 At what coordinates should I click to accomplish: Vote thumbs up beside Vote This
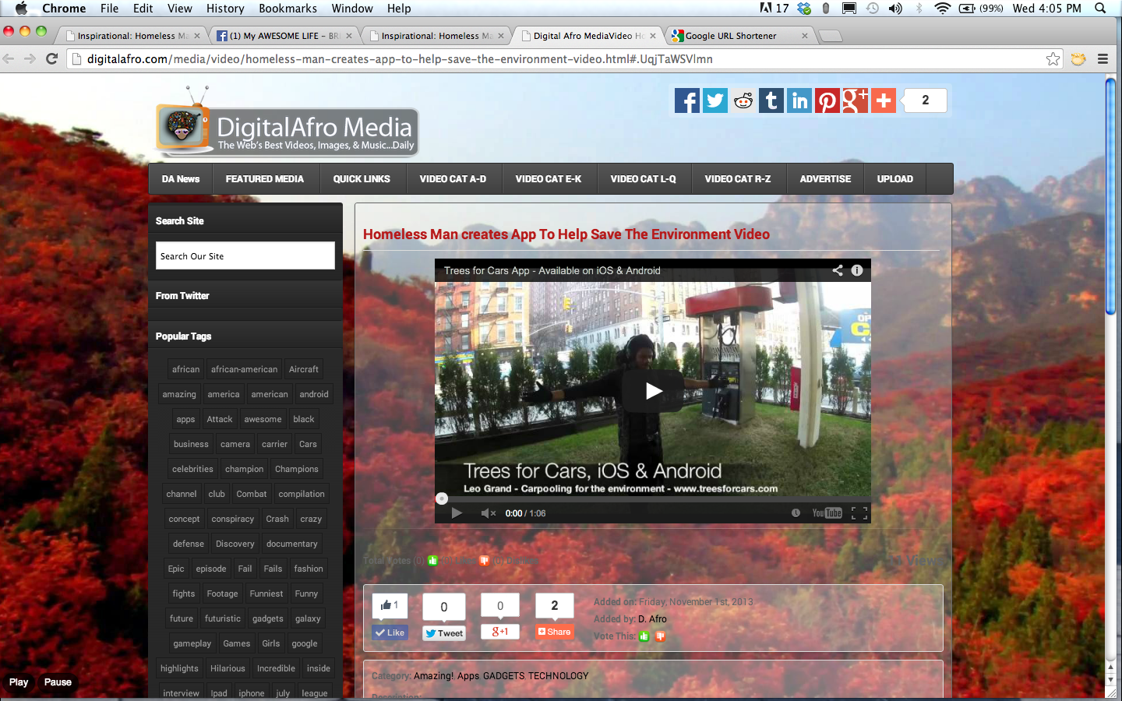tap(644, 636)
